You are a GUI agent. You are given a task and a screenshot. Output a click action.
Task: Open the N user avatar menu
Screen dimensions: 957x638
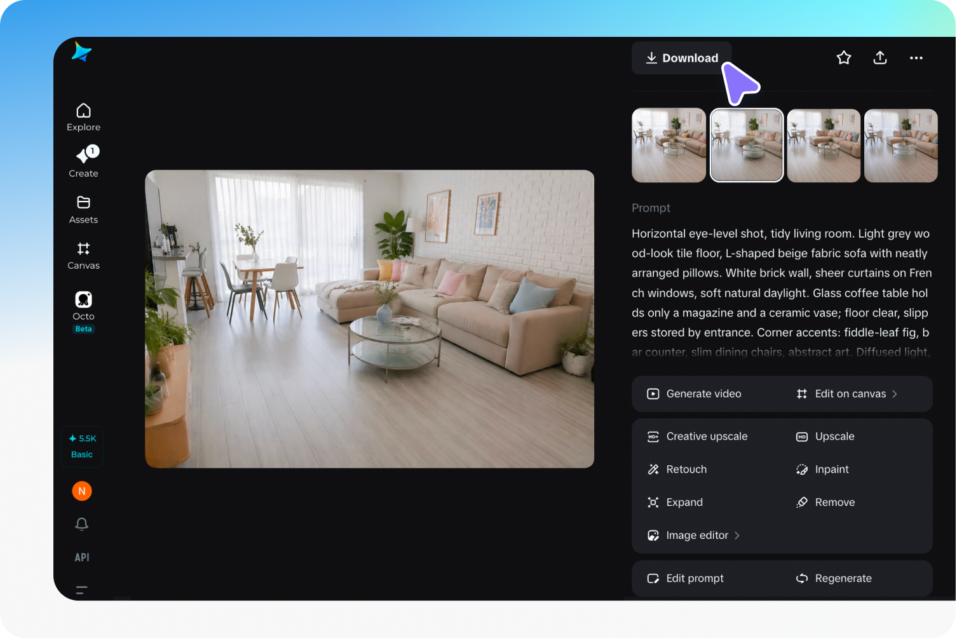82,491
